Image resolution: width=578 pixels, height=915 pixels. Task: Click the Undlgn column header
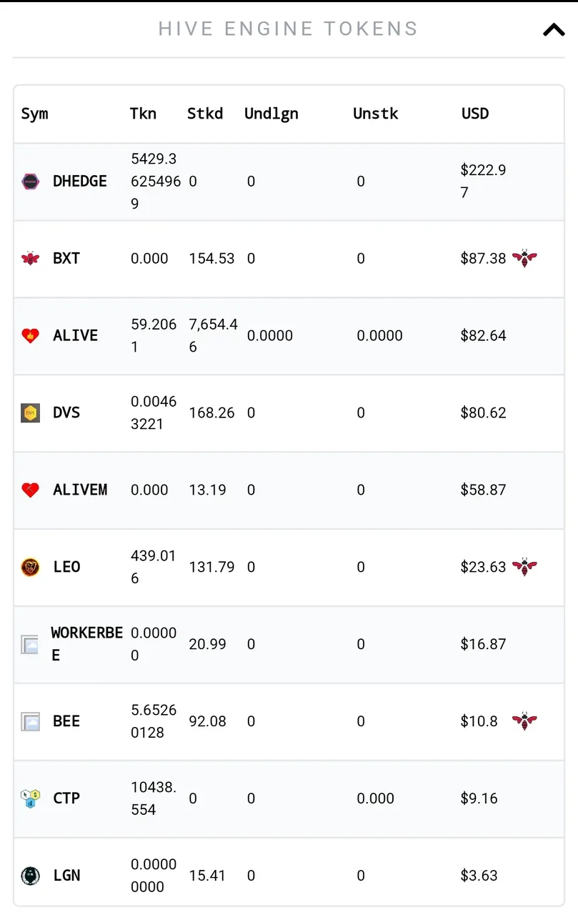(x=271, y=114)
